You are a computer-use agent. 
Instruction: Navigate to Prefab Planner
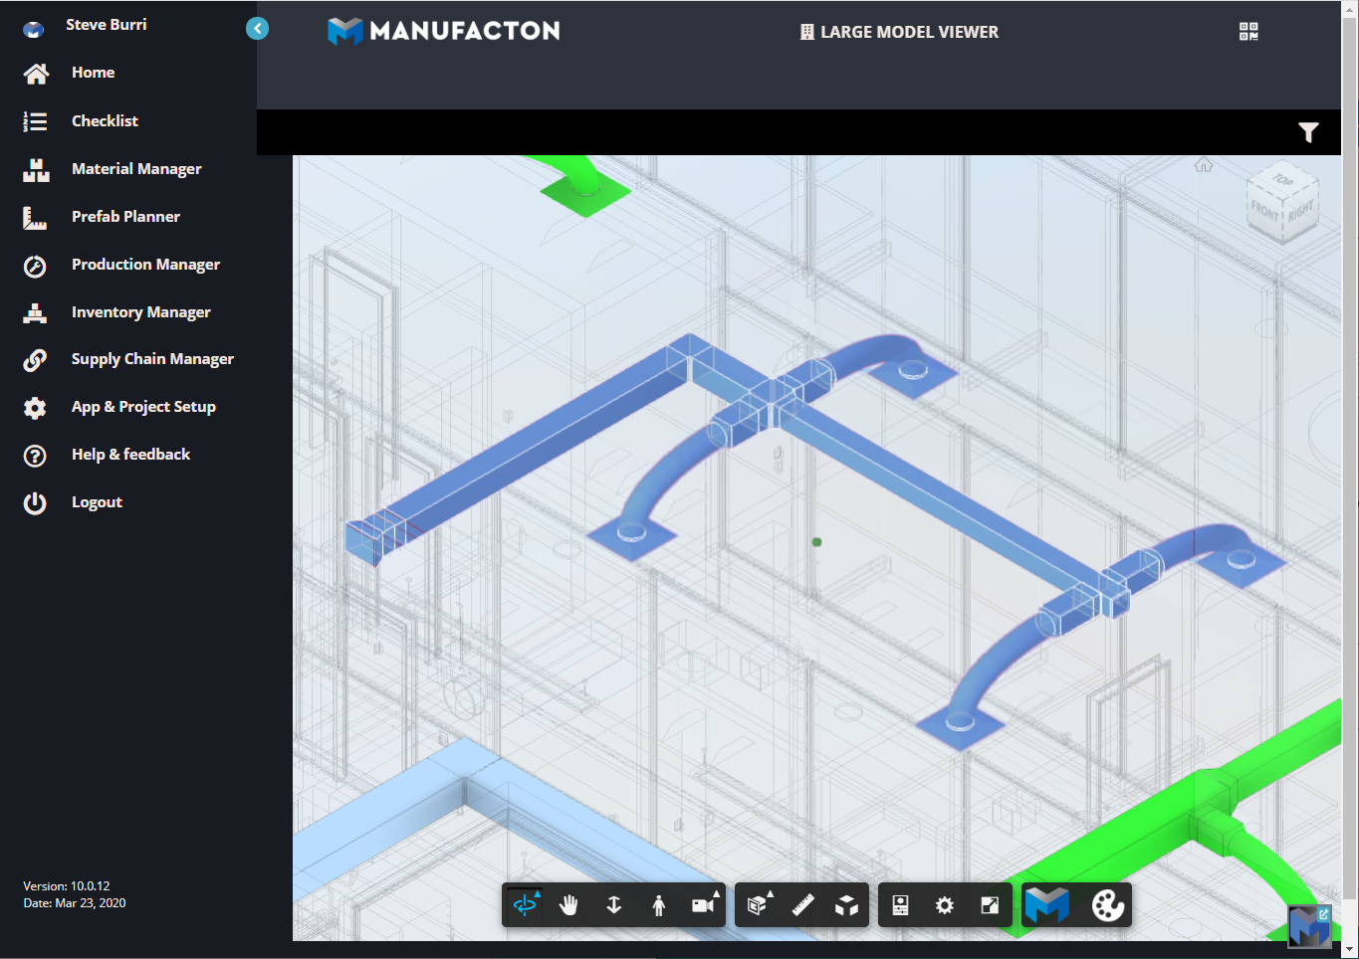(x=125, y=216)
